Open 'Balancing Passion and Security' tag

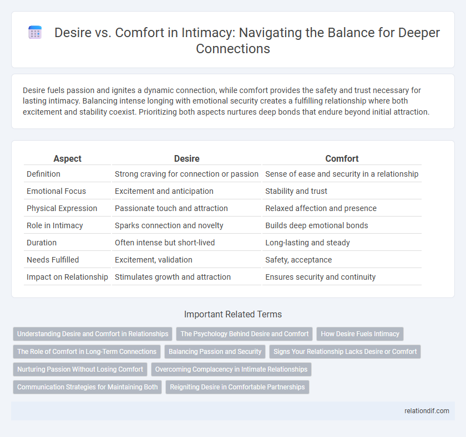tap(215, 352)
